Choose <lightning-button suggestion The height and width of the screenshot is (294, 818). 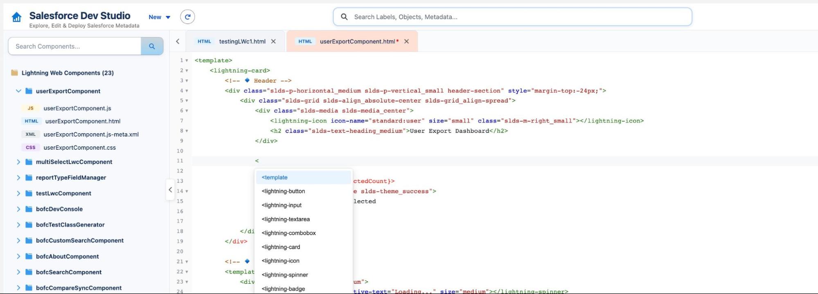point(303,191)
